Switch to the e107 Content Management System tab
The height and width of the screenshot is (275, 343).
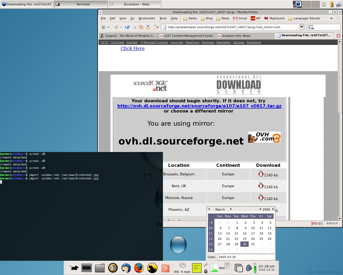[x=187, y=36]
